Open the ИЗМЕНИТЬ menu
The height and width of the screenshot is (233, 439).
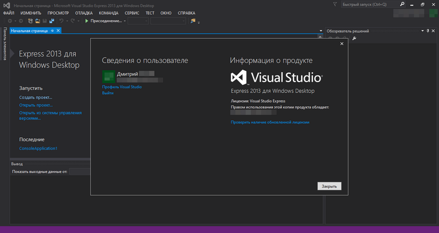(31, 13)
